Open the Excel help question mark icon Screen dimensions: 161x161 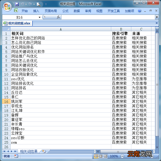140,11
